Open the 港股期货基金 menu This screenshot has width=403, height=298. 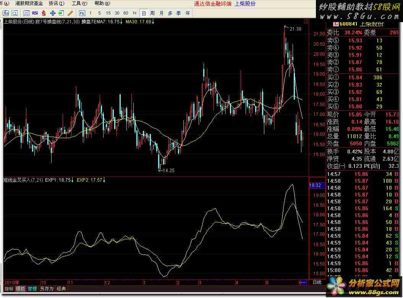click(x=29, y=3)
